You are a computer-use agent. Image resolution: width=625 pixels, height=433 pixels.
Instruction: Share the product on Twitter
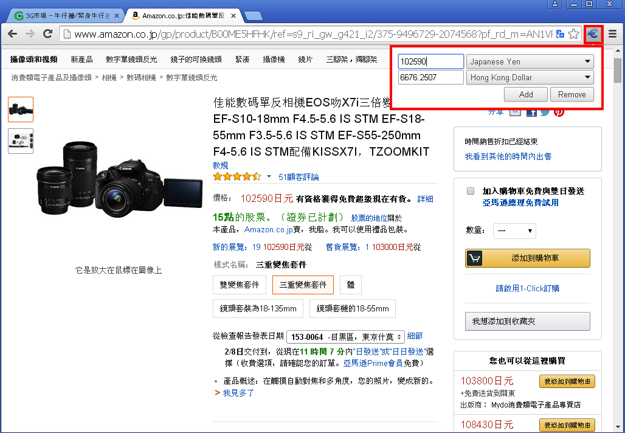[545, 112]
